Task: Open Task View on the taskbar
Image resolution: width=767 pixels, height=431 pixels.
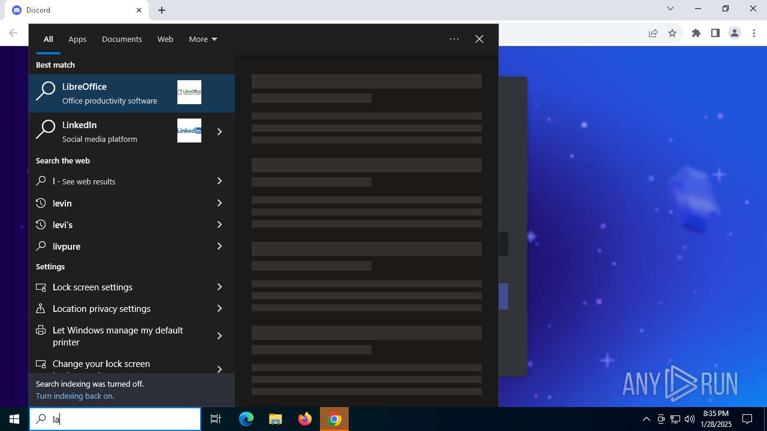Action: point(216,419)
